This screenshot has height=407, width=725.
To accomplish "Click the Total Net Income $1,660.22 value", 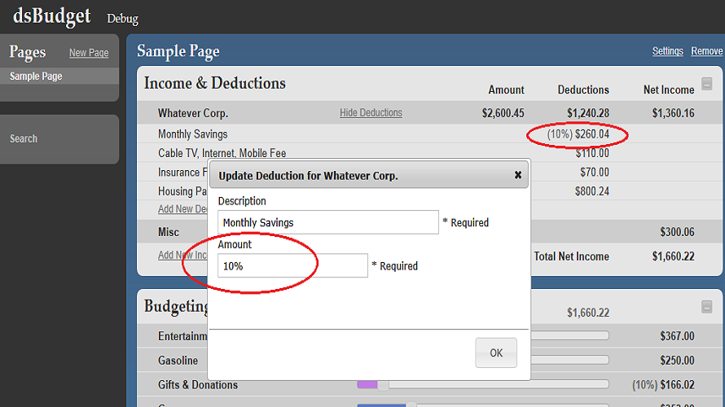I will coord(673,256).
